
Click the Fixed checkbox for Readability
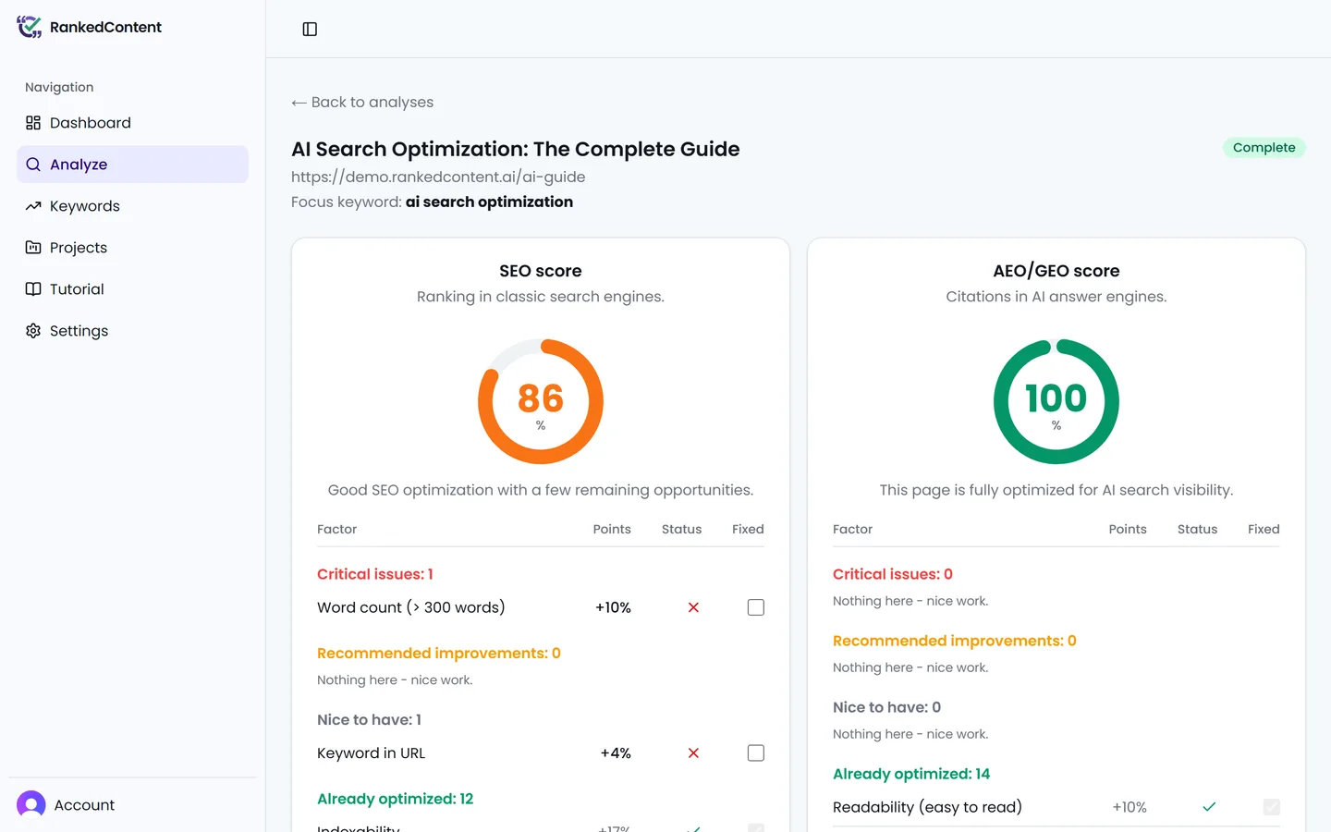tap(1272, 807)
